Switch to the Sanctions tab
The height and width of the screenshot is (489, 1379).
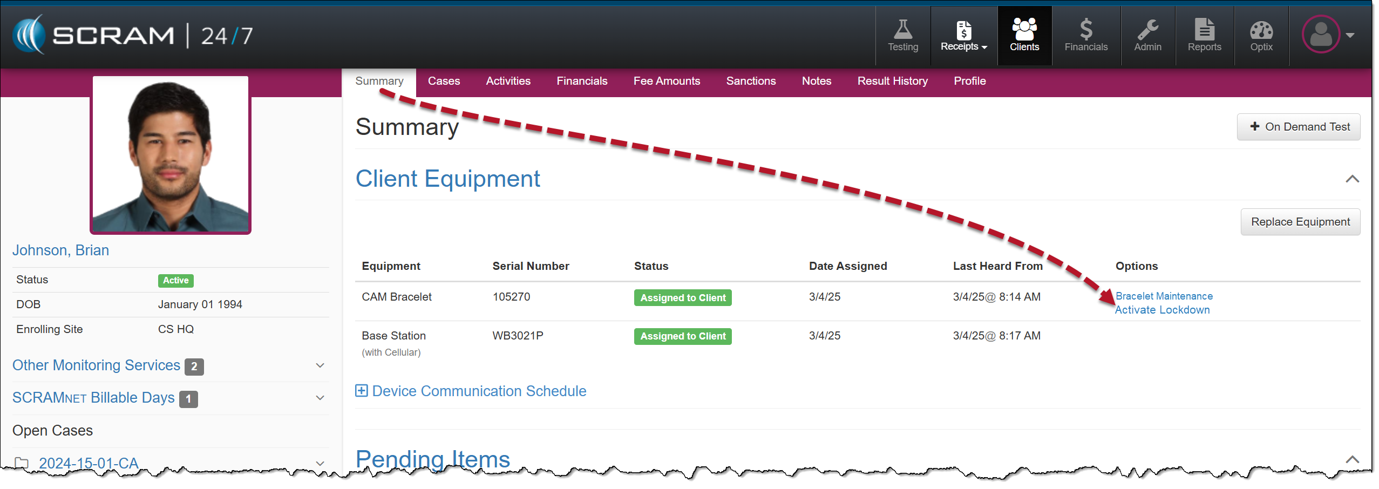pyautogui.click(x=750, y=81)
